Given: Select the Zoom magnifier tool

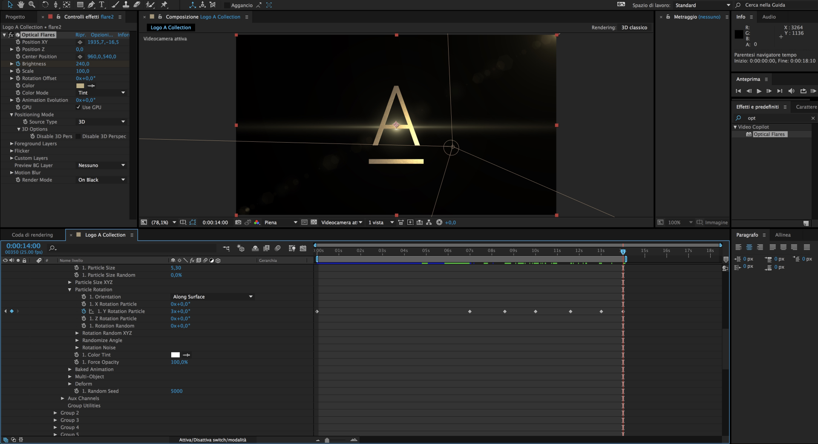Looking at the screenshot, I should click(x=32, y=5).
